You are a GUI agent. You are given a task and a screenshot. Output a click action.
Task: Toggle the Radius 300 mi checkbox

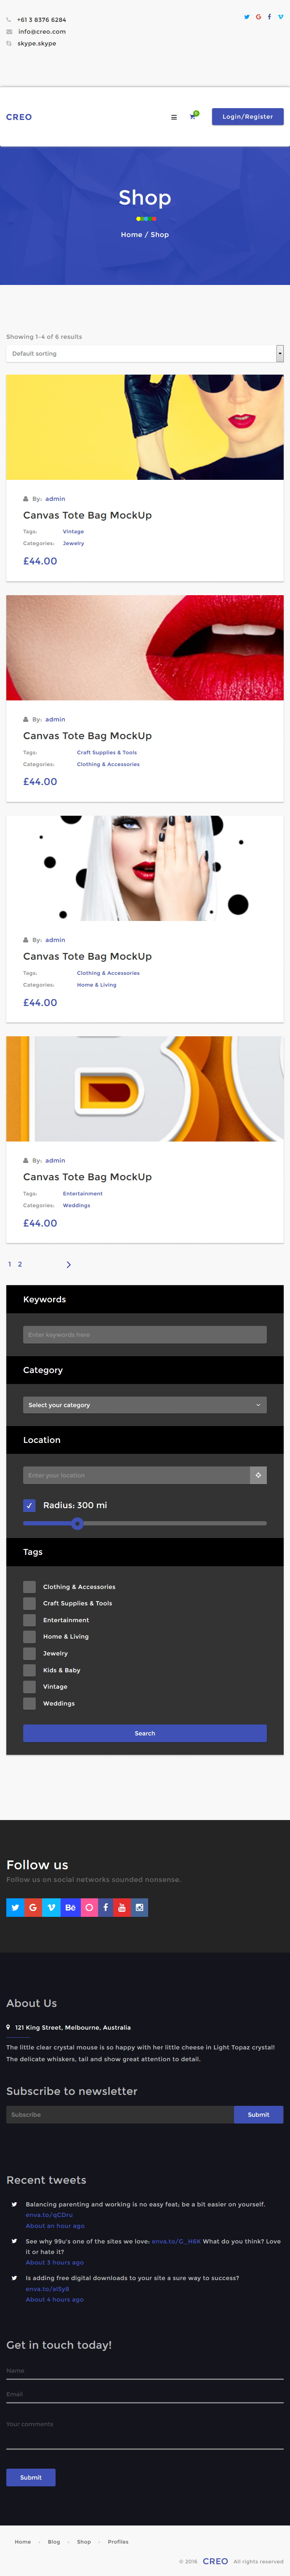[x=29, y=1505]
